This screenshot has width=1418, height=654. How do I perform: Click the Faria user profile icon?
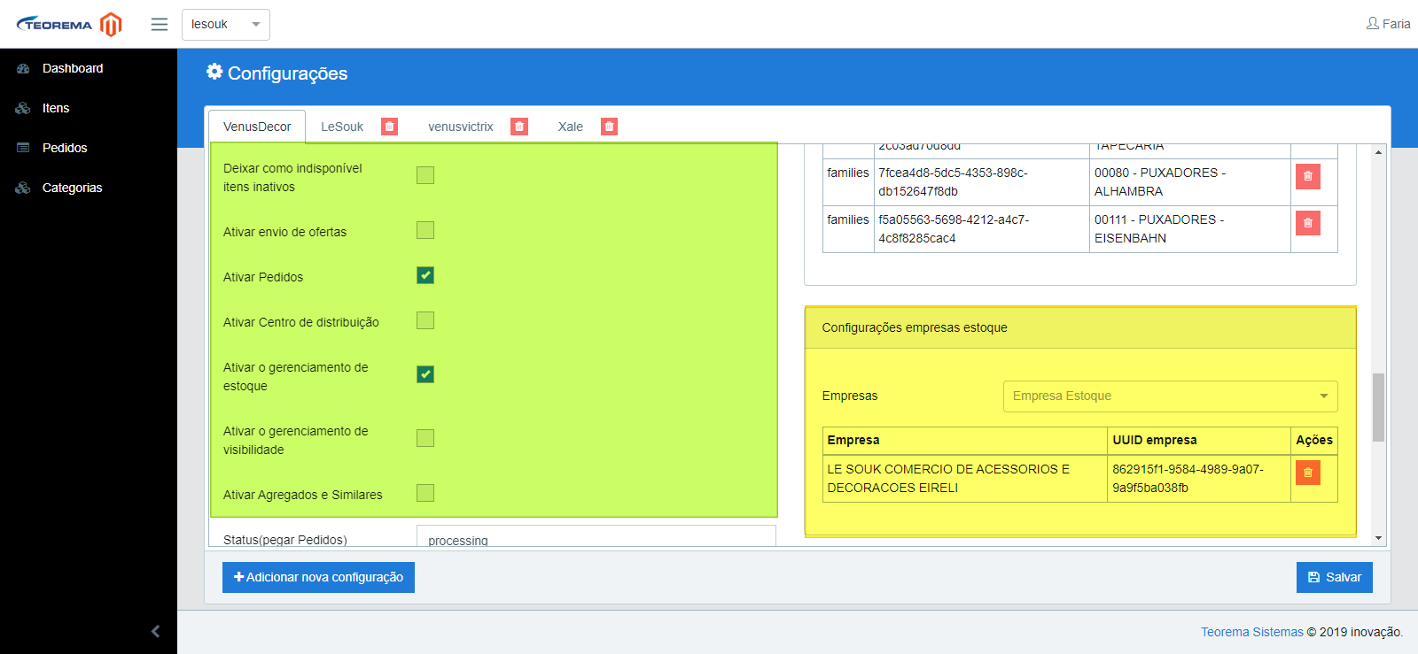1373,24
